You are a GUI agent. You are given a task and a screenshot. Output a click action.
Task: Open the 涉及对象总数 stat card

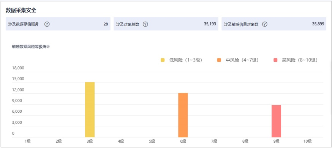coord(166,24)
